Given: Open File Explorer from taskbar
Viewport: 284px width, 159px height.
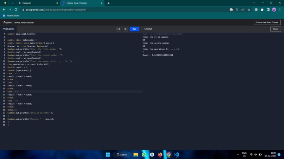Looking at the screenshot, I should coord(136,155).
